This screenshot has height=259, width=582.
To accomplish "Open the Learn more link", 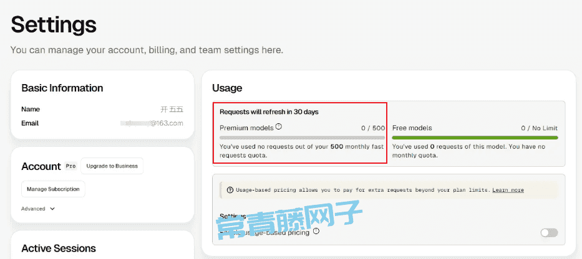I will pos(508,190).
